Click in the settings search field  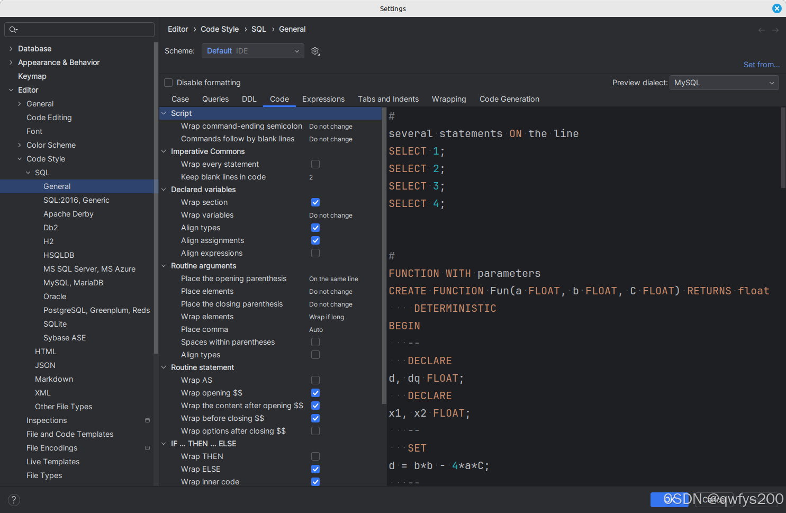click(x=79, y=30)
